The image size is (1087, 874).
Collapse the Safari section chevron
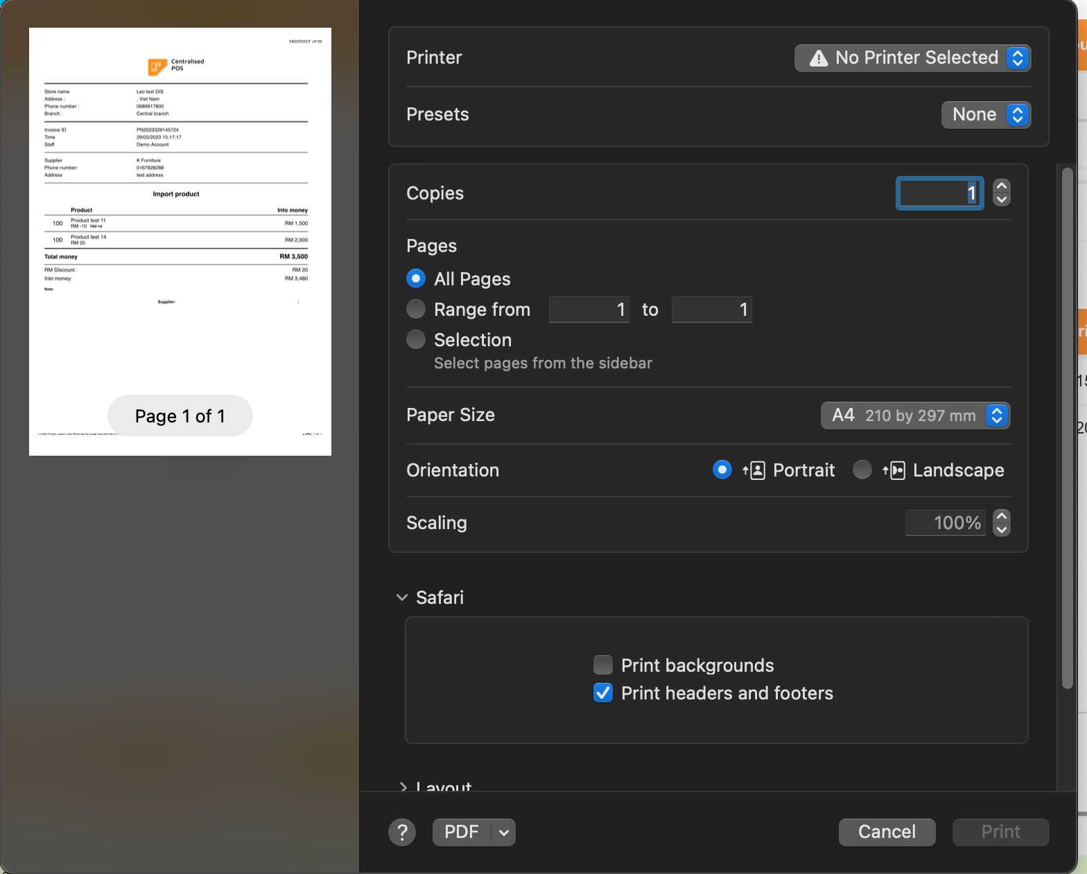click(402, 598)
